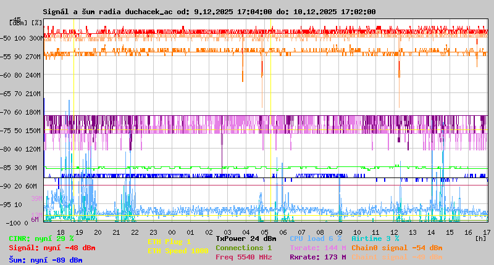Screen dimensions: 494x265
Task: Click the Connections 1 legend entry
Action: (x=243, y=248)
